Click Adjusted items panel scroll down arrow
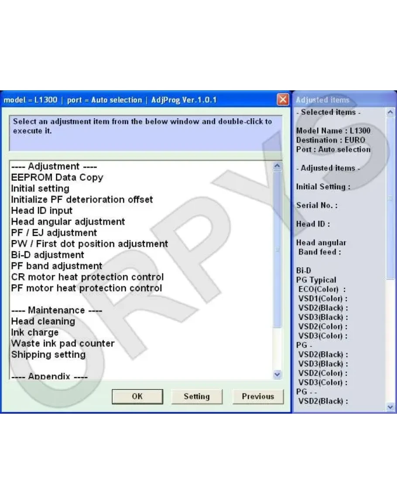397x504 pixels. (390, 407)
